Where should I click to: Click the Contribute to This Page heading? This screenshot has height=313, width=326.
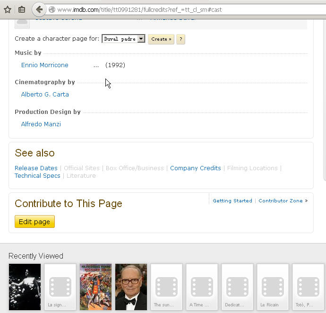pyautogui.click(x=69, y=203)
